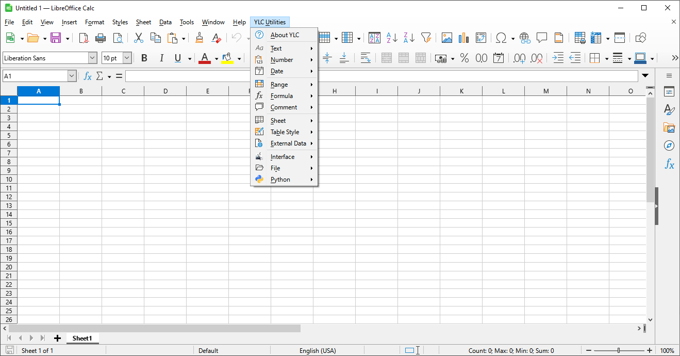Add a new sheet with plus button
Viewport: 680px width, 356px height.
[57, 338]
